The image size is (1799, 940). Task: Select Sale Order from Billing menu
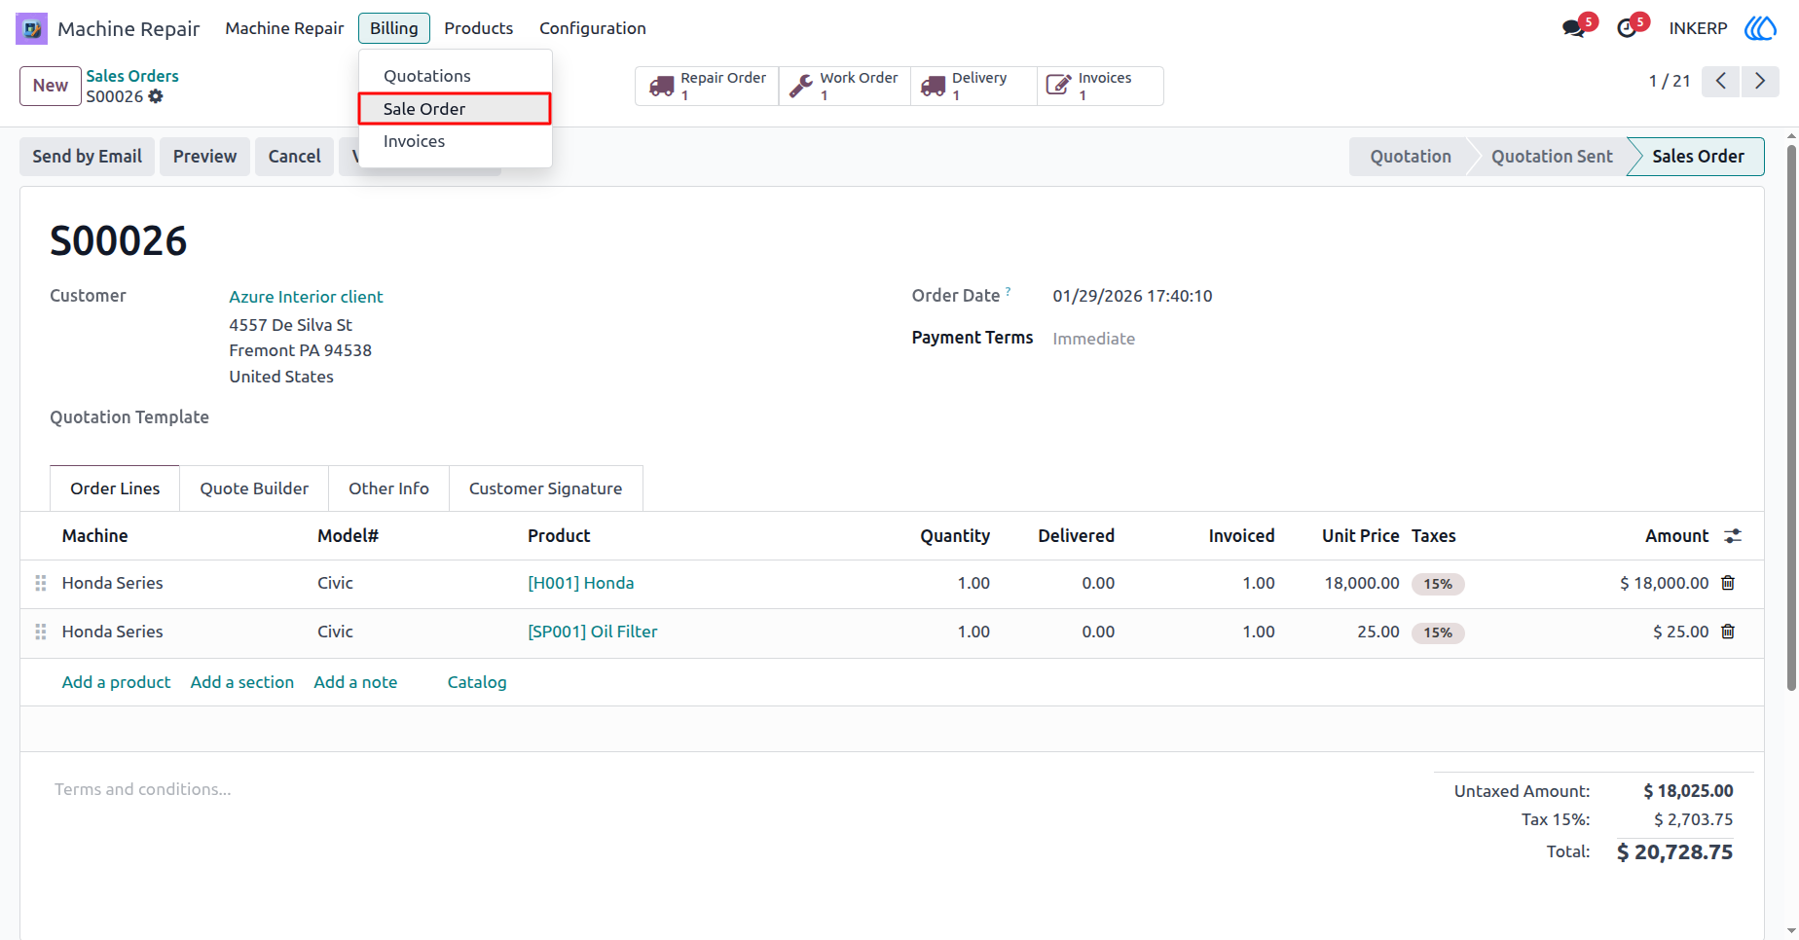455,109
